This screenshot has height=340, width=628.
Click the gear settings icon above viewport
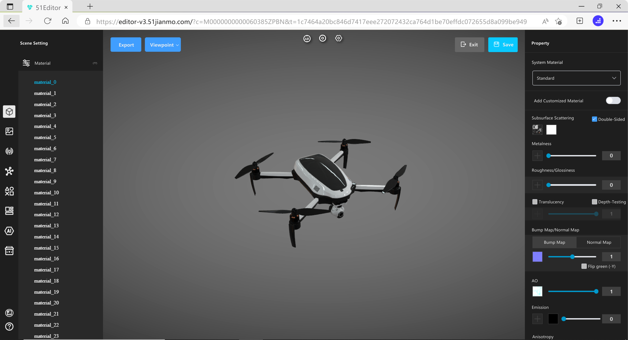[x=339, y=38]
